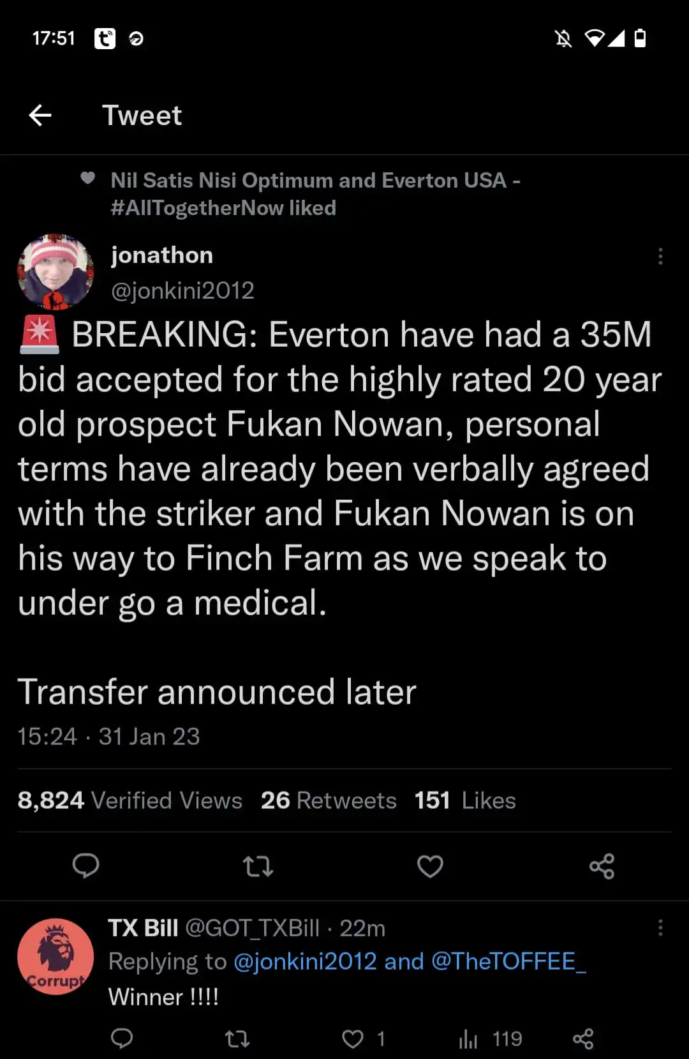
Task: Share TX Bill's reply
Action: [583, 1039]
